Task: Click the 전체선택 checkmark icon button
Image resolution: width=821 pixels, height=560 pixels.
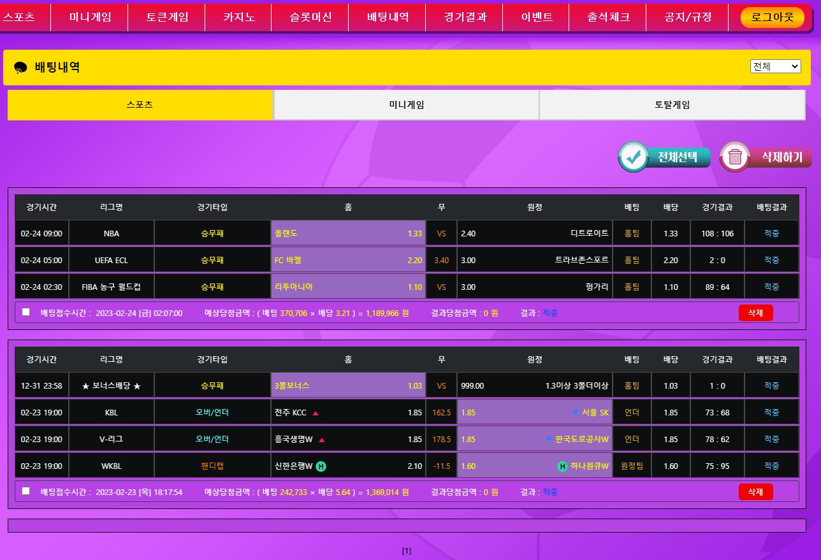Action: coord(634,157)
